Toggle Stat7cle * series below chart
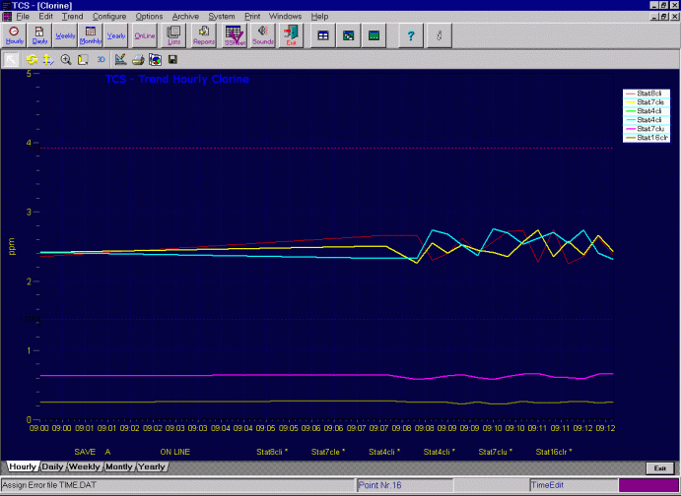Image resolution: width=681 pixels, height=496 pixels. pyautogui.click(x=328, y=452)
